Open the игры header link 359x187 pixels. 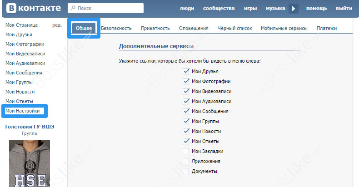pyautogui.click(x=250, y=9)
